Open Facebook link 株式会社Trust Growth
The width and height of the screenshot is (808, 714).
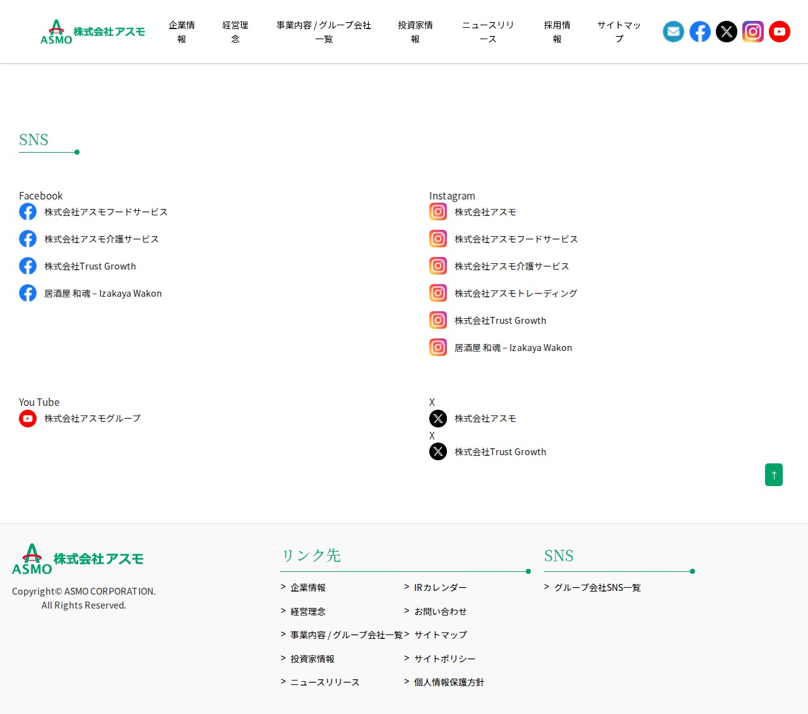[90, 266]
